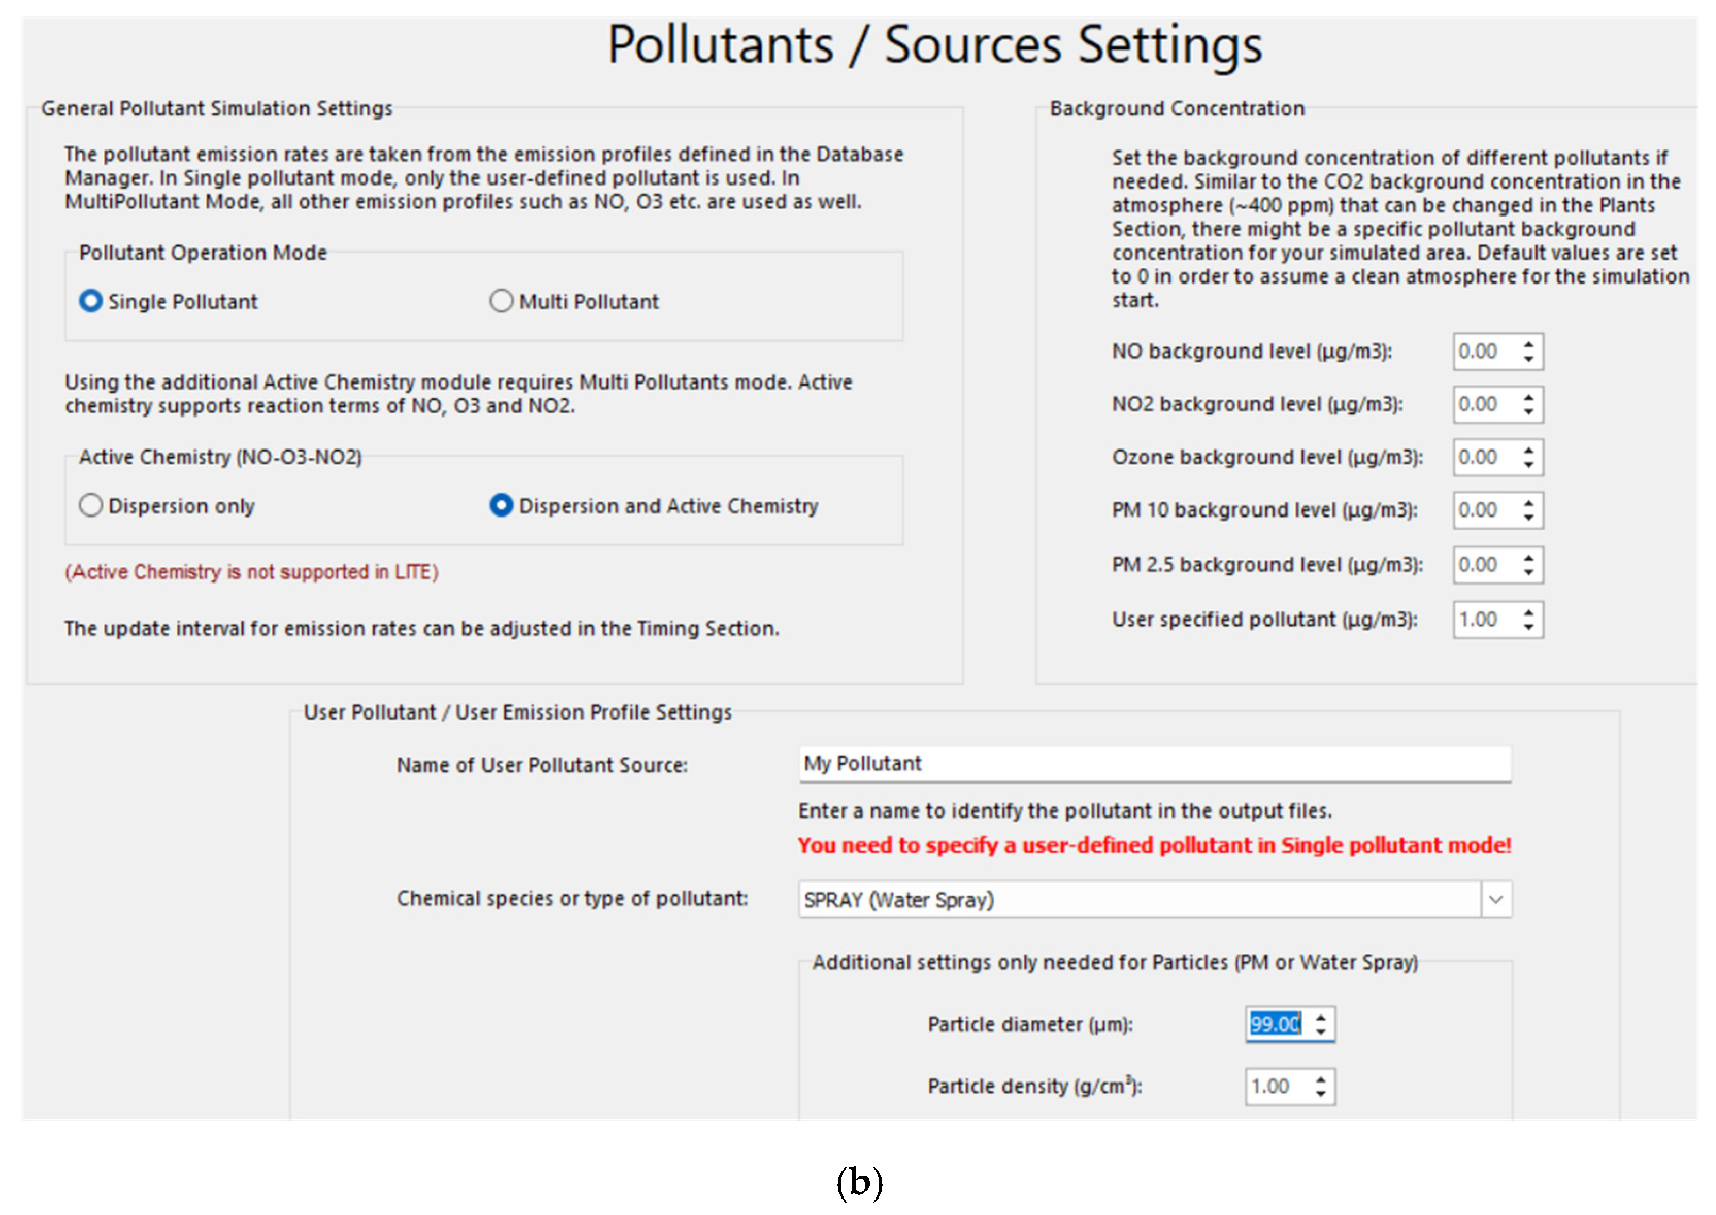
Task: Decrease PM 10 background level down arrow
Action: pyautogui.click(x=1528, y=518)
